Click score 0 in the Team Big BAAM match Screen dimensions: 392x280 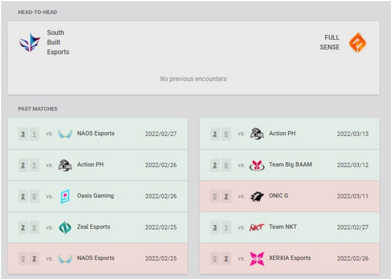coord(226,165)
